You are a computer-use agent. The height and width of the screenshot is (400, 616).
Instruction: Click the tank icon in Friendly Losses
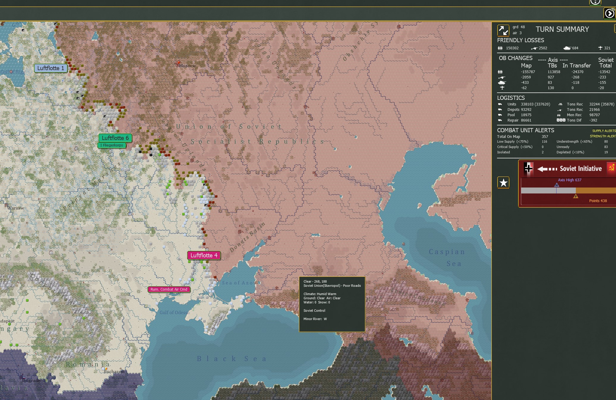coord(567,48)
